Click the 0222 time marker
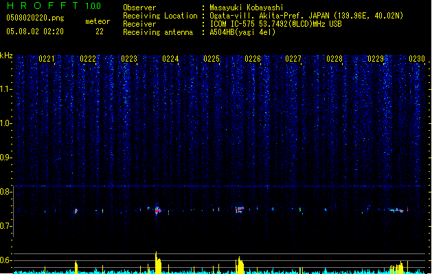432x274 pixels. point(88,59)
